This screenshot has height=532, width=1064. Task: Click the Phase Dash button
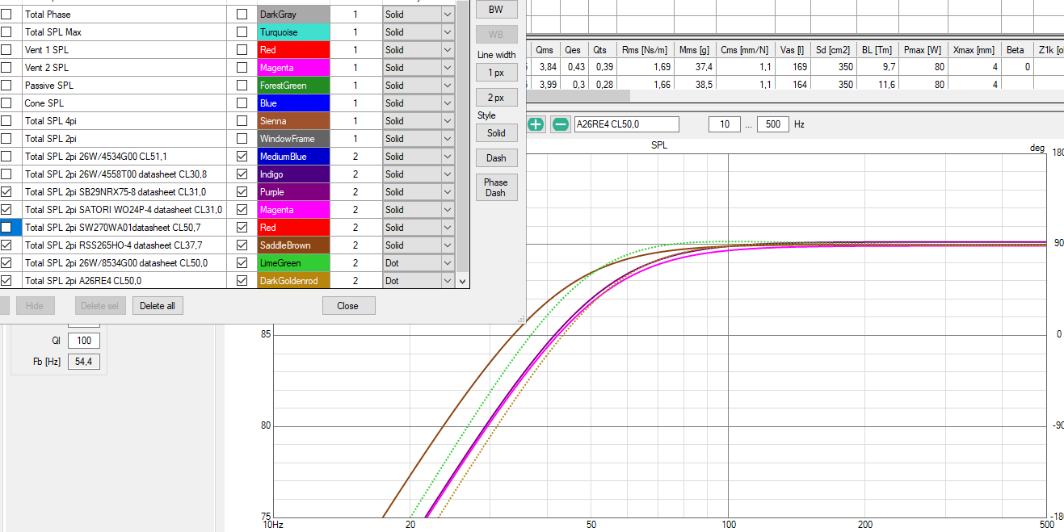tap(496, 187)
